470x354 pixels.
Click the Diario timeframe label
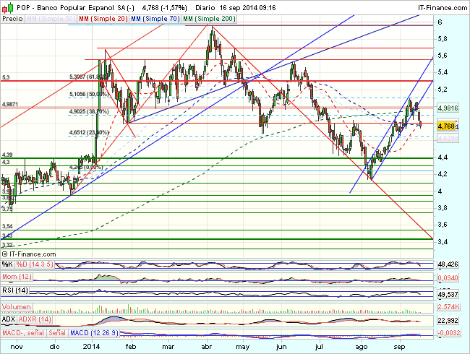point(205,8)
